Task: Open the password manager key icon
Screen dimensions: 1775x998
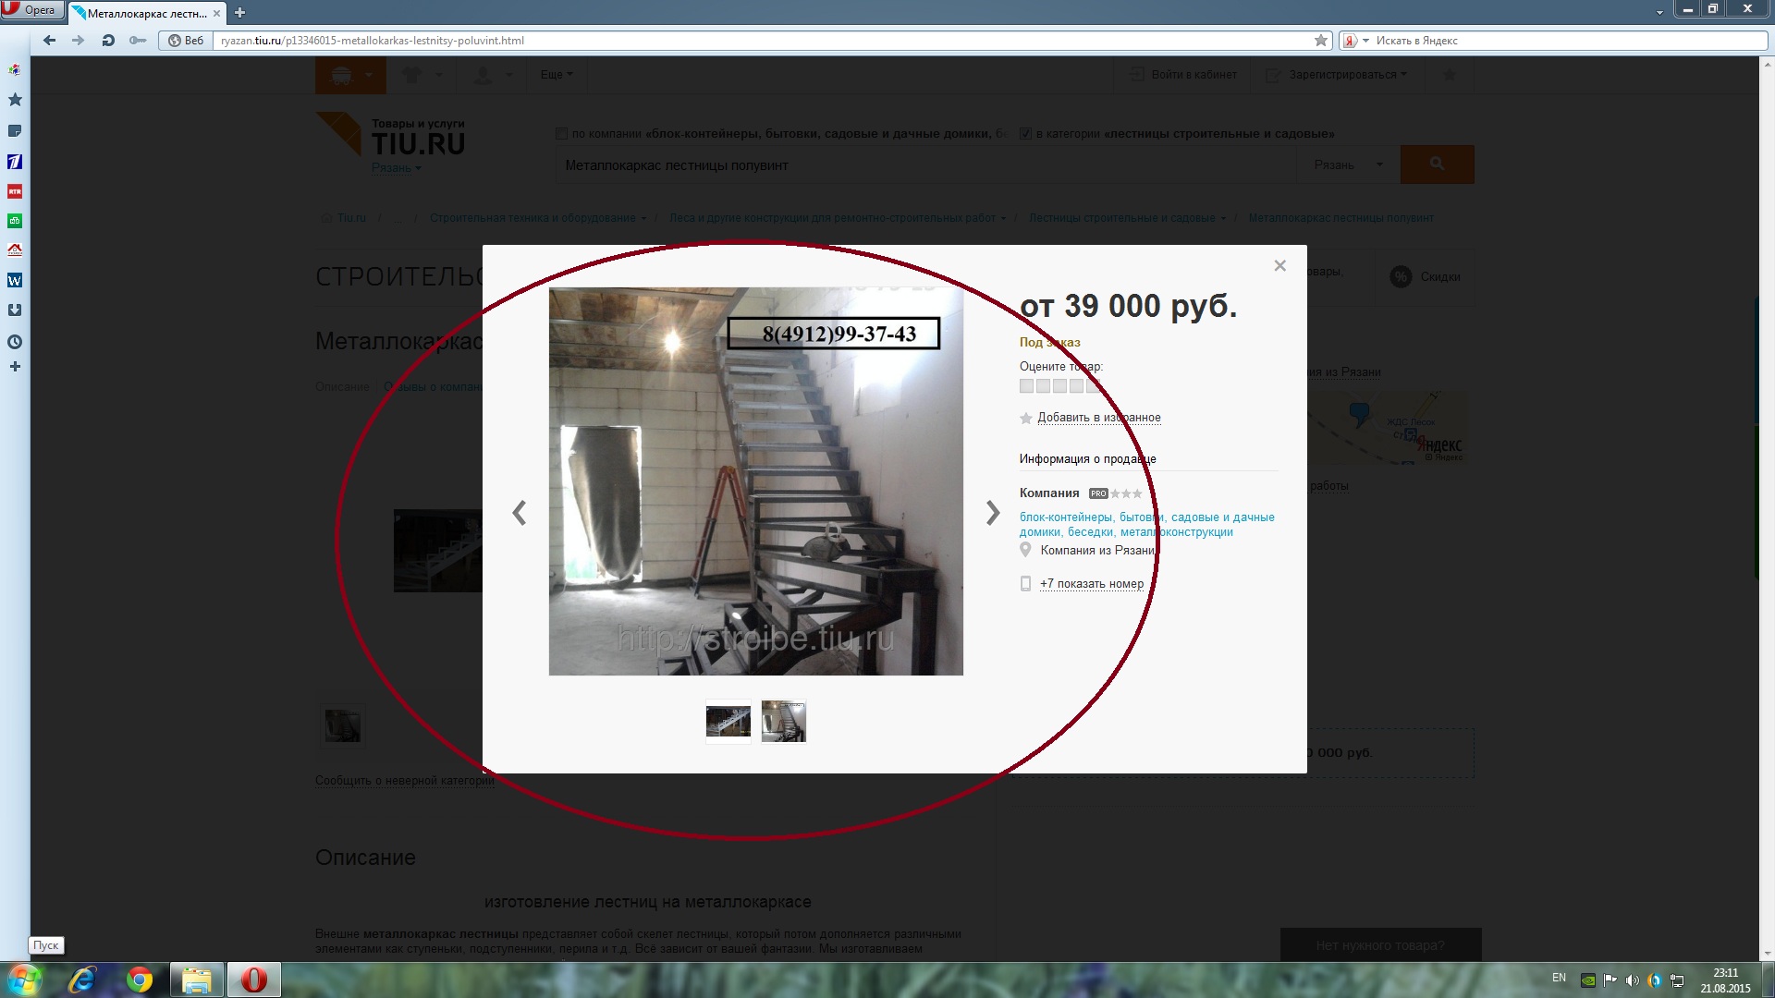Action: (138, 40)
